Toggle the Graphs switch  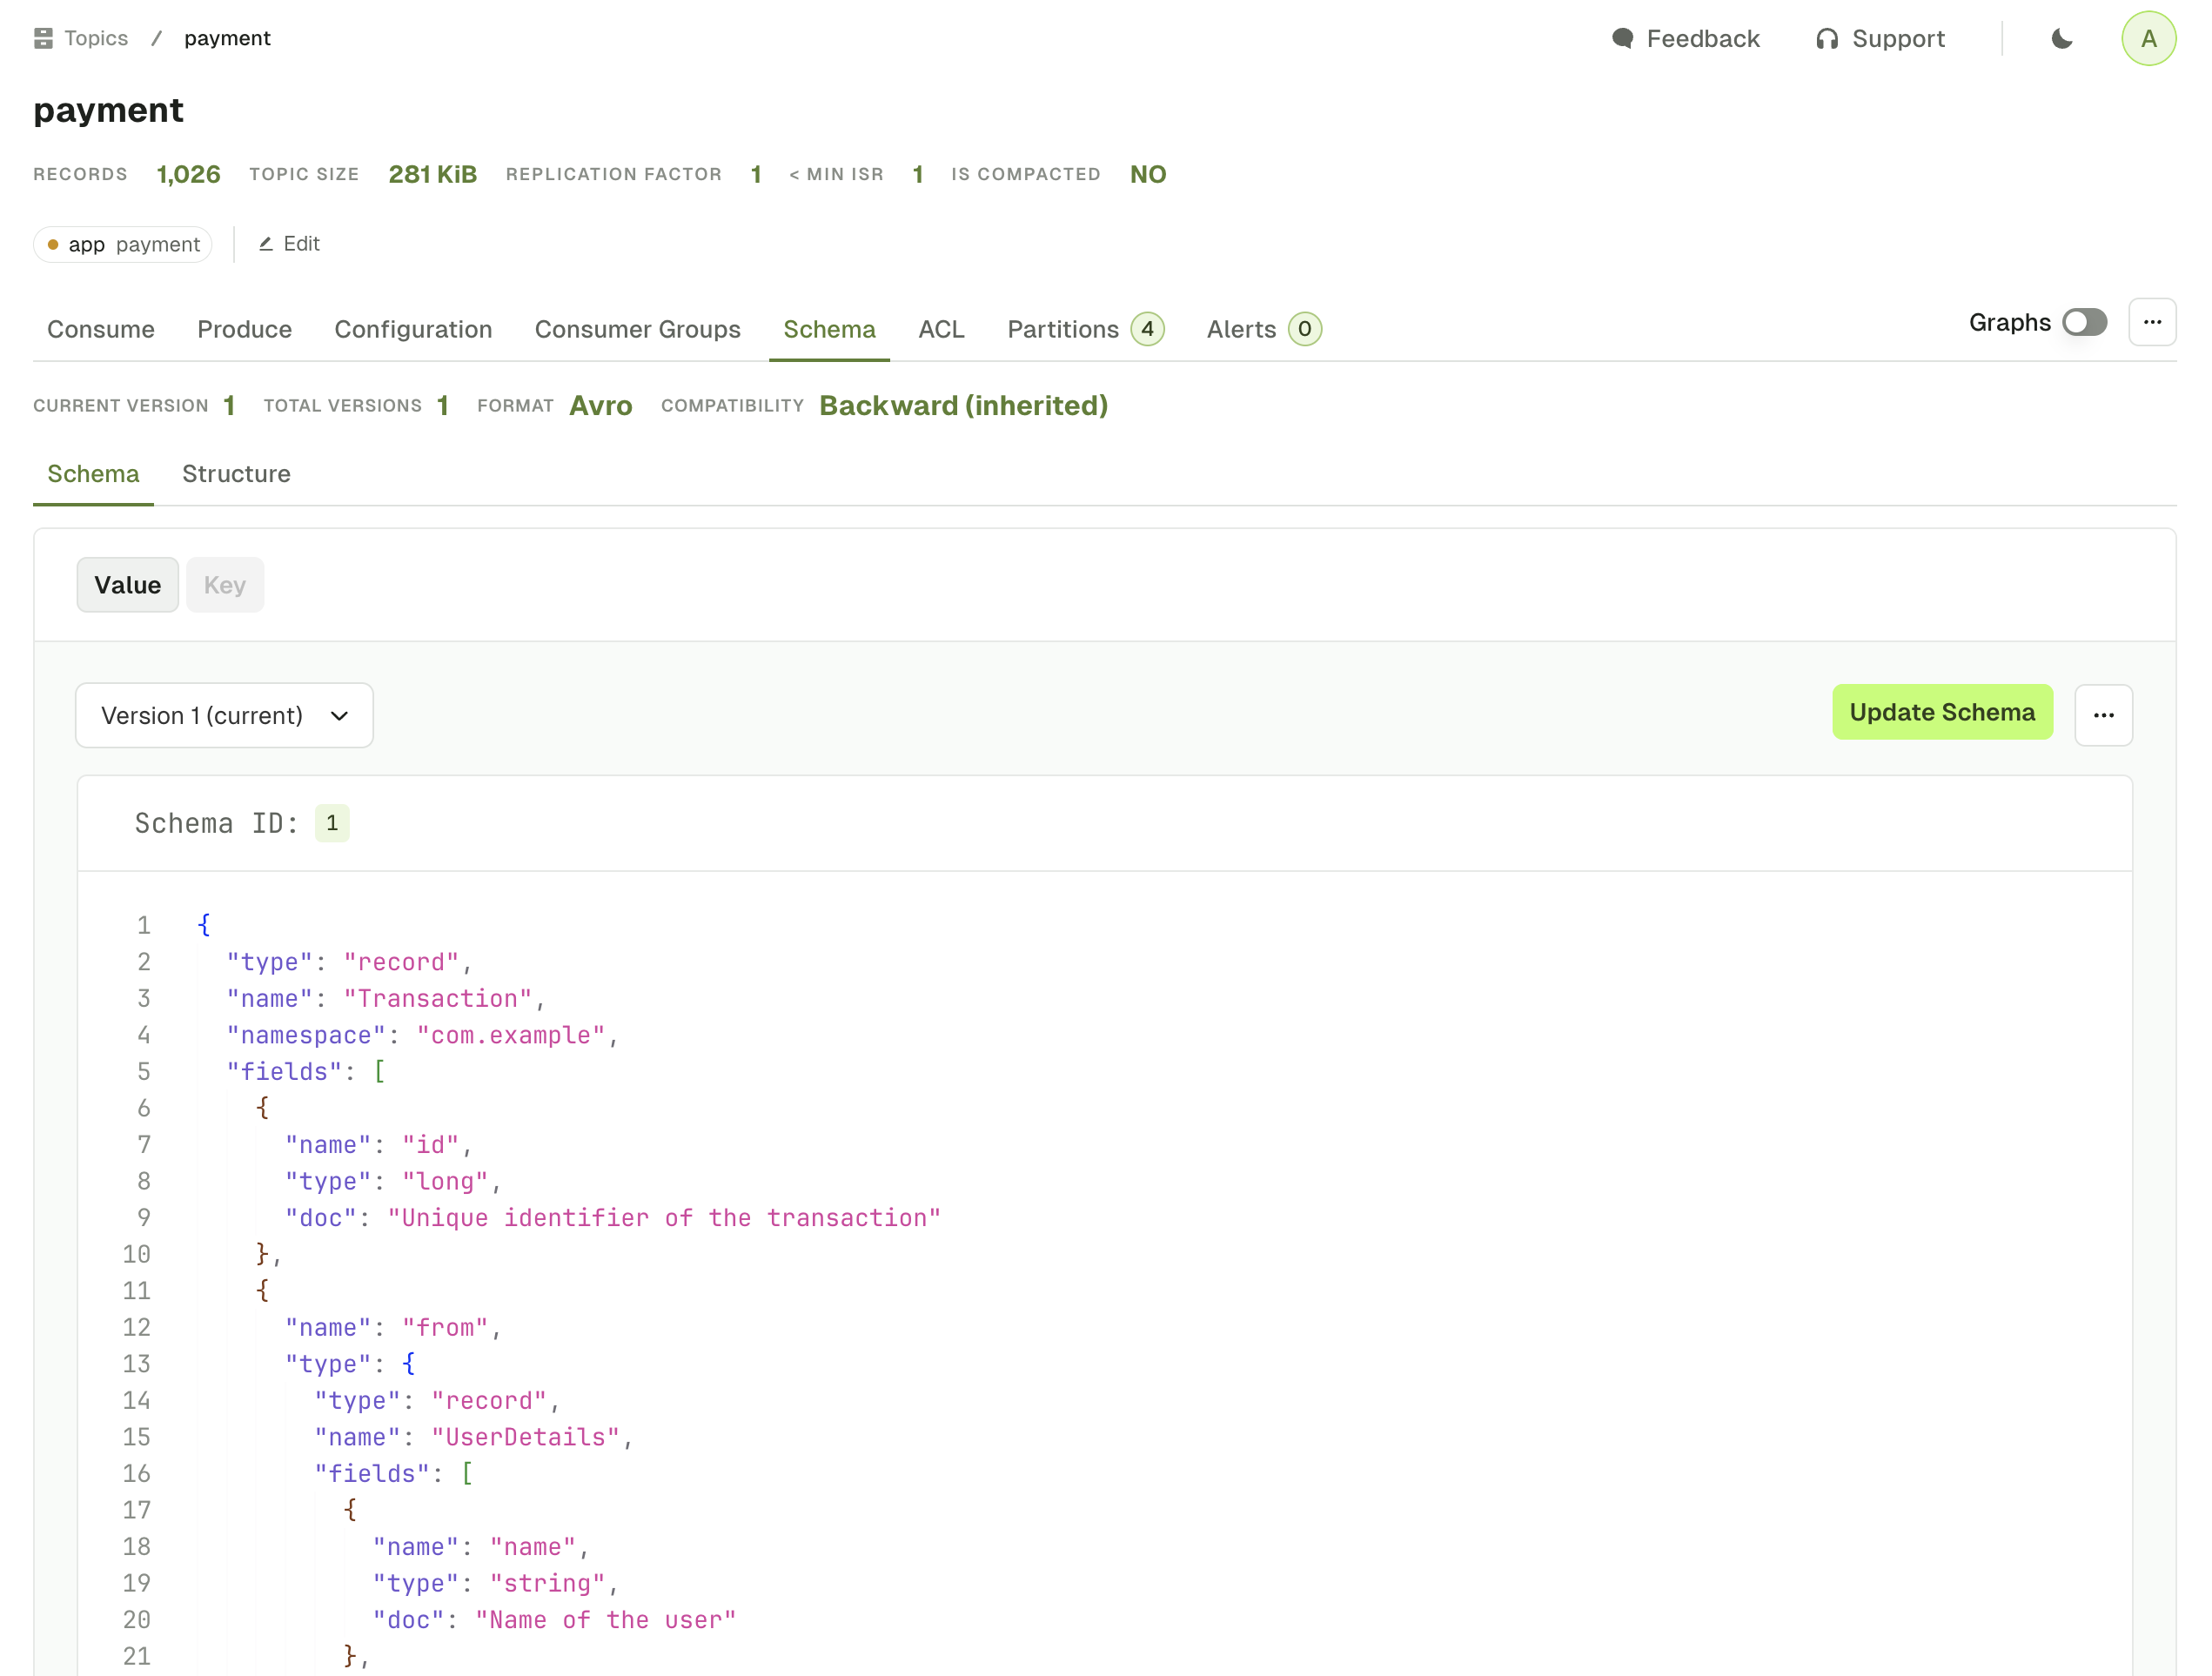pyautogui.click(x=2085, y=322)
